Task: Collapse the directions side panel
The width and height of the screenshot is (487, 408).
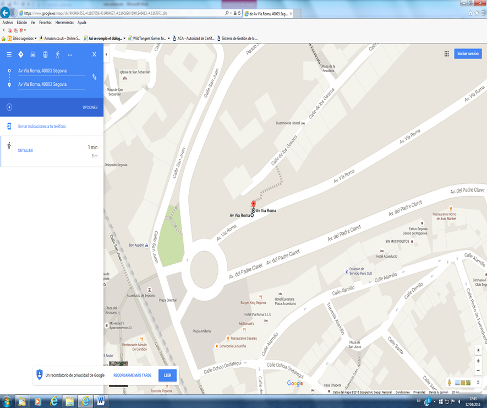Action: click(106, 55)
